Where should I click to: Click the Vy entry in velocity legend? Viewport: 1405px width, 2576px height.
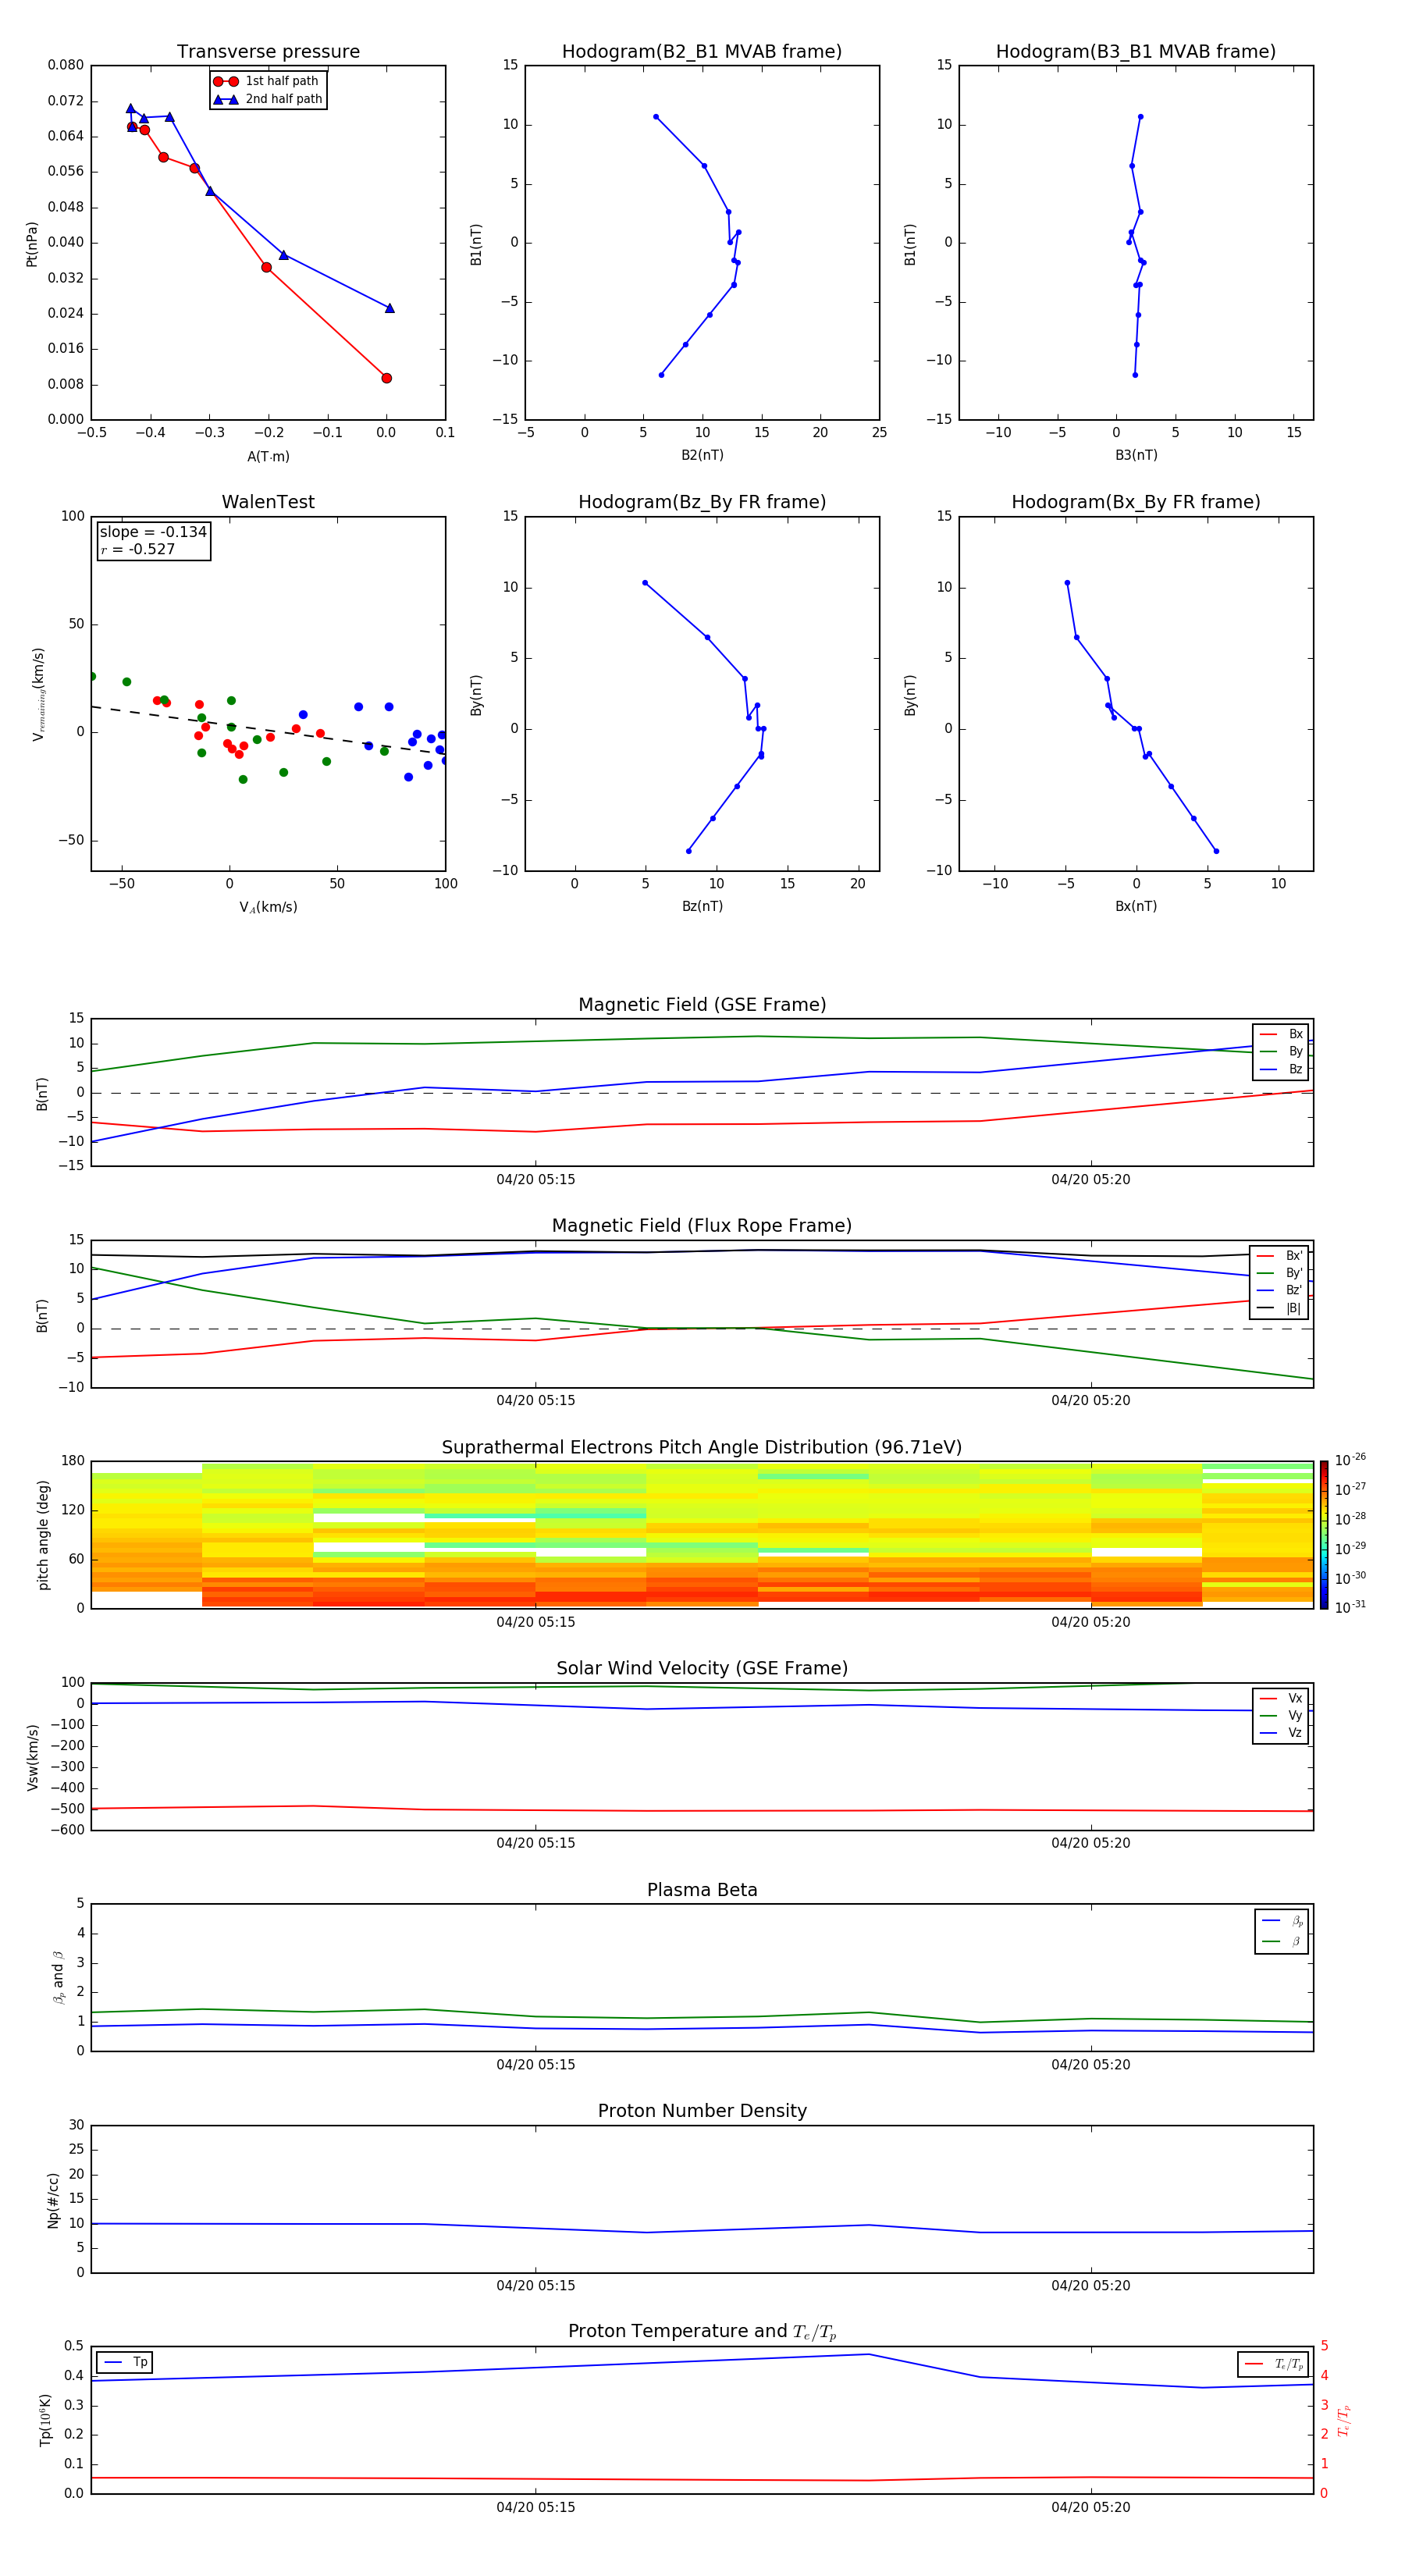1281,1715
